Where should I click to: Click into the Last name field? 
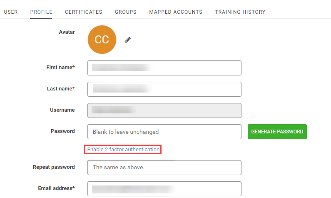tap(164, 89)
